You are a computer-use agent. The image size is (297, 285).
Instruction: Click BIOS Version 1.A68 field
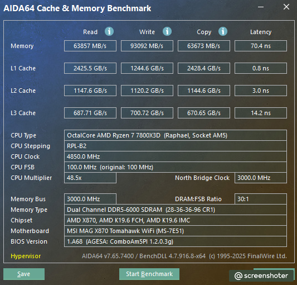176,241
